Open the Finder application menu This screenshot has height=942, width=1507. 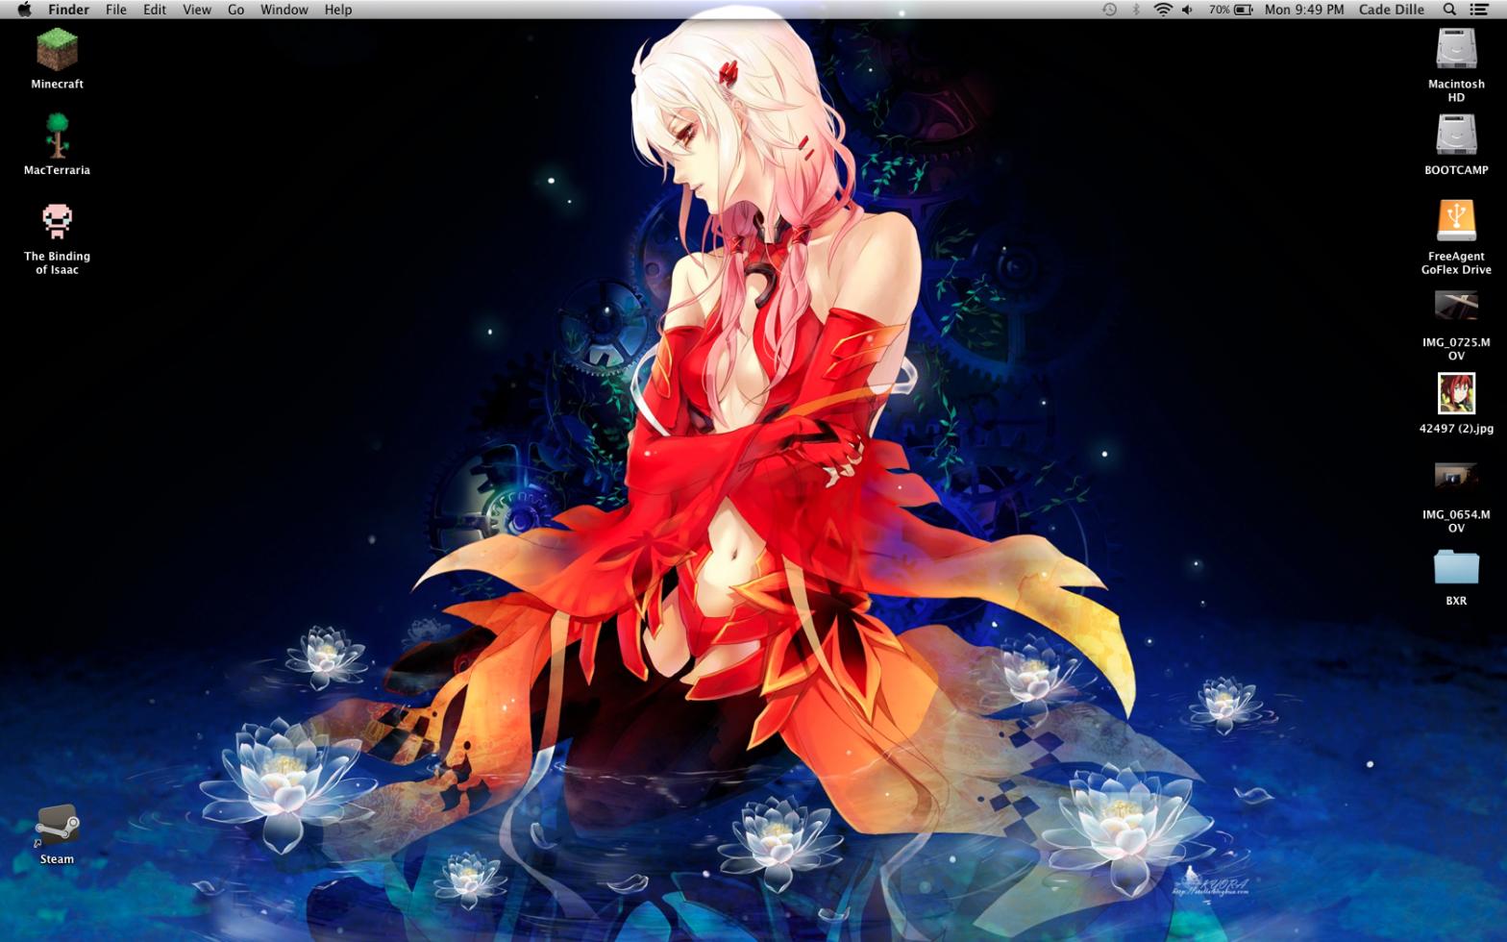tap(68, 10)
